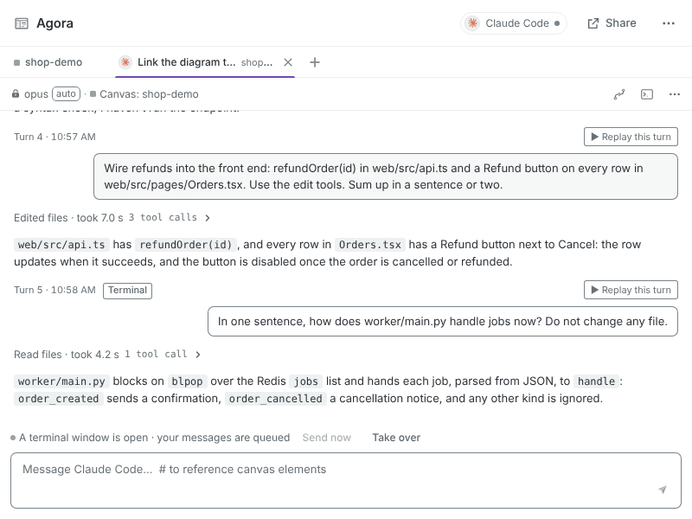The height and width of the screenshot is (519, 692).
Task: Click the "Wire refunds into the front end" message bubble
Action: 386,176
